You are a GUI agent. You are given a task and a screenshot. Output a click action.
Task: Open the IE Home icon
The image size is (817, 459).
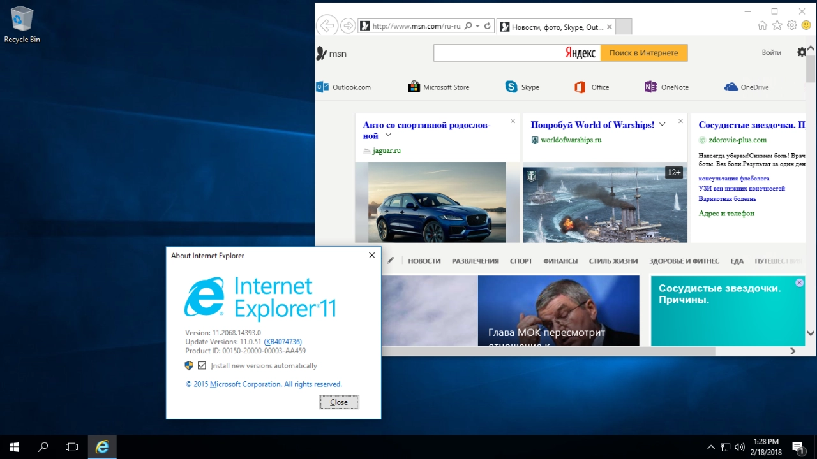762,25
